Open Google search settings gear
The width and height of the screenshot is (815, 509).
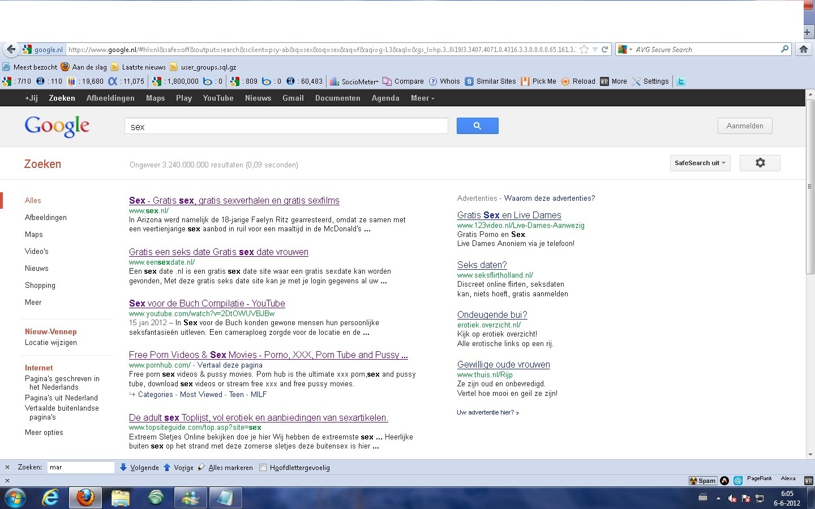(x=760, y=163)
